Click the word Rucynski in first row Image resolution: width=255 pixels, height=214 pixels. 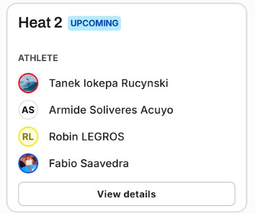click(x=145, y=83)
